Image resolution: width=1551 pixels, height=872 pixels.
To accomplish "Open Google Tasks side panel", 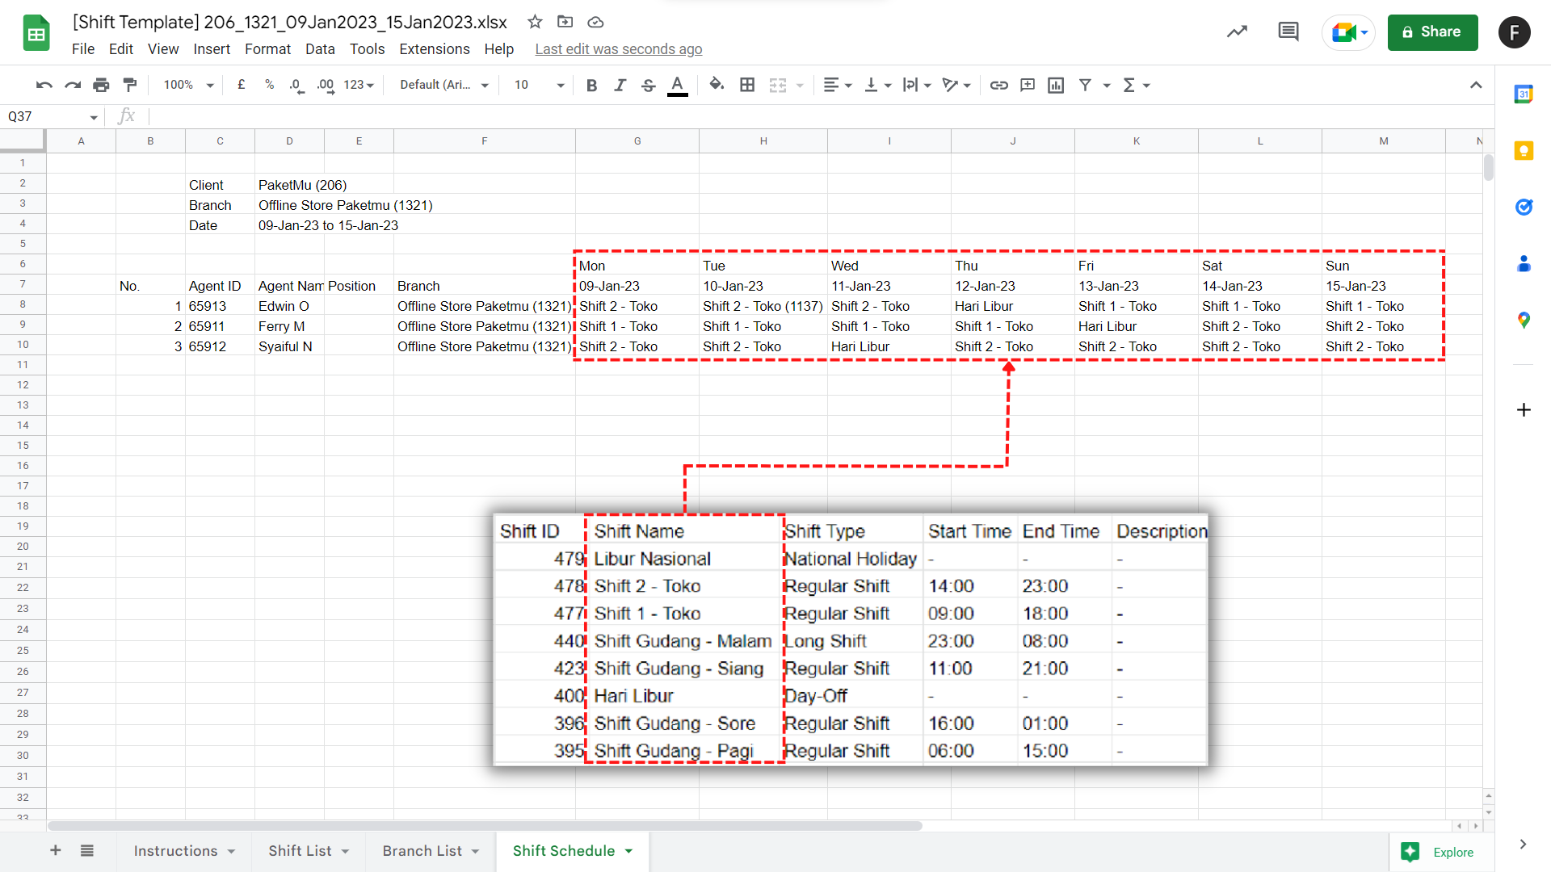I will [x=1524, y=208].
